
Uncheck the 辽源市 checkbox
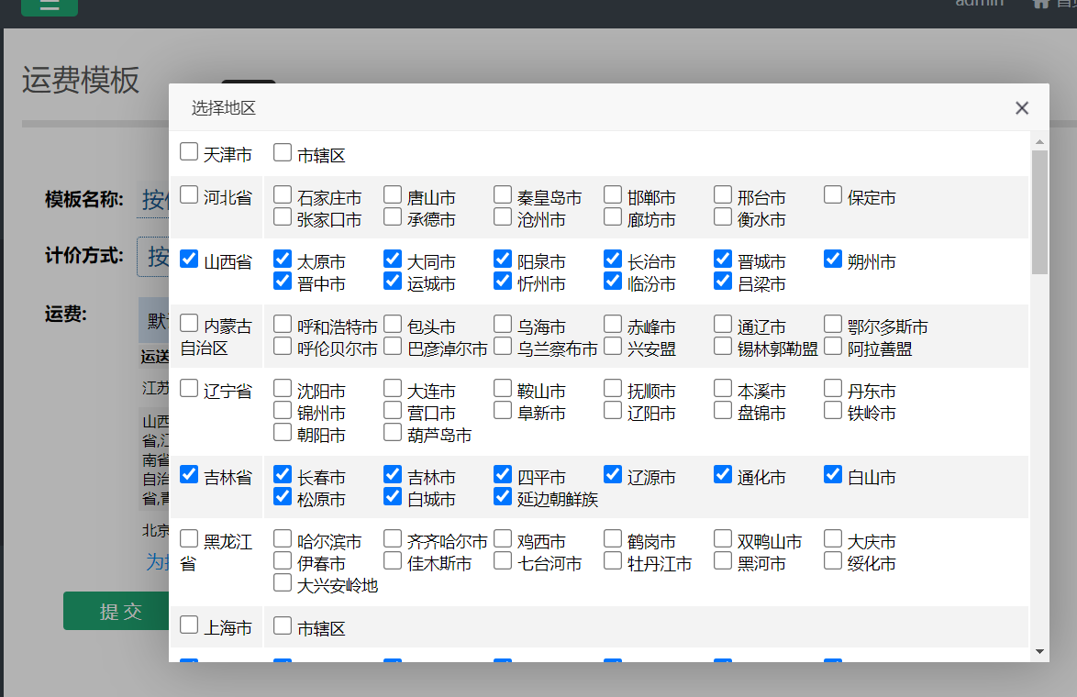pos(613,474)
